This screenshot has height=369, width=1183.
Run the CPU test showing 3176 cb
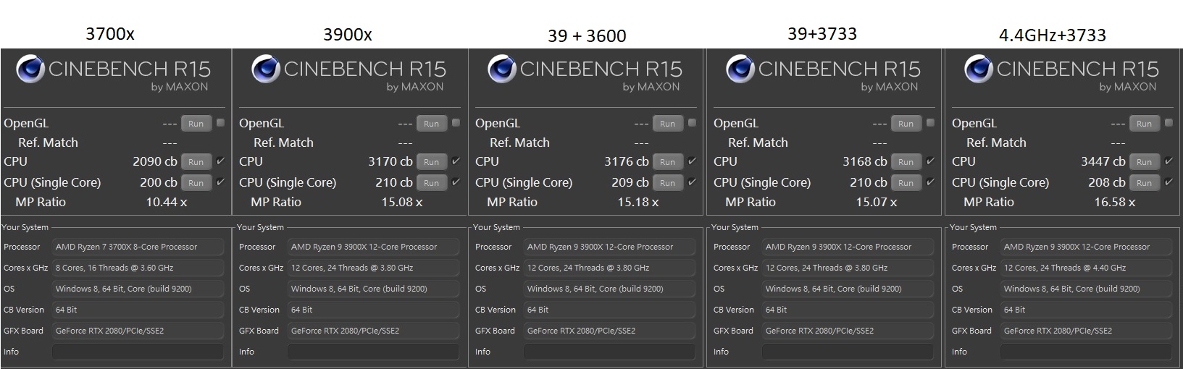coord(668,162)
